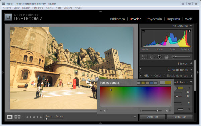The image size is (201, 126).
Task: Select the Spot Removal tool
Action: pos(152,57)
